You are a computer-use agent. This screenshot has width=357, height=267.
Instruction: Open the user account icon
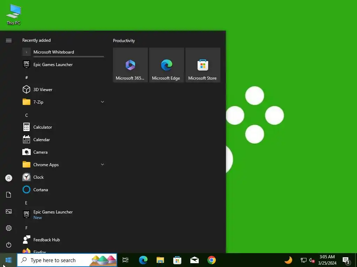point(9,178)
